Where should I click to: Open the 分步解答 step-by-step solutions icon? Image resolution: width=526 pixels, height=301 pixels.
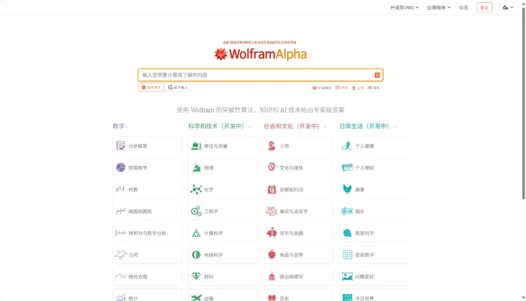pos(120,146)
